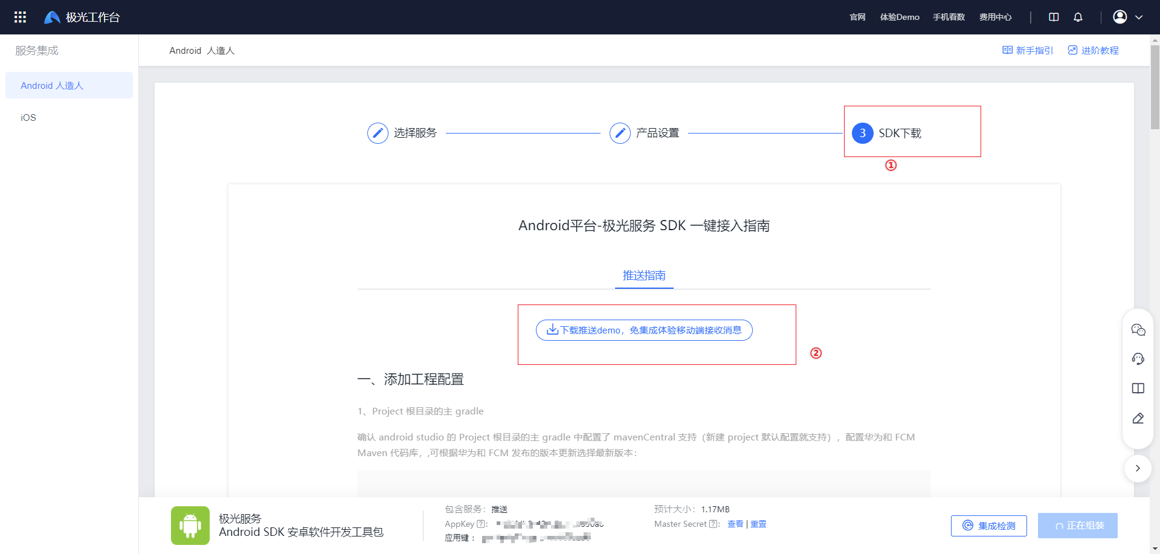Click the 1、Project 根目录的主 gradle text
Screen dimensions: 1160x554
[420, 411]
